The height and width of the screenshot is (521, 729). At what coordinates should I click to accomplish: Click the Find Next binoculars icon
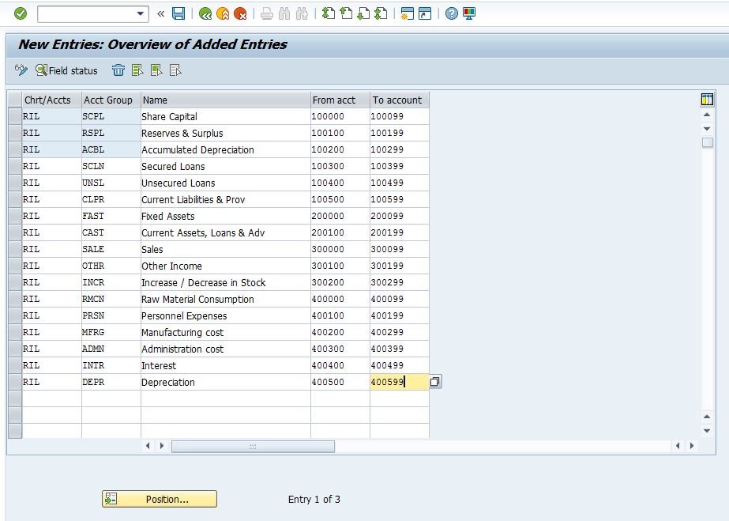[x=302, y=14]
